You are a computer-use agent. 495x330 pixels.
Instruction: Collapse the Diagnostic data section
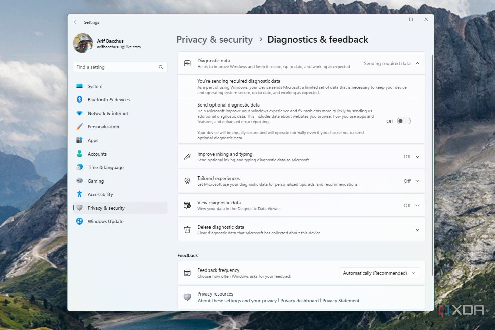[x=417, y=63]
